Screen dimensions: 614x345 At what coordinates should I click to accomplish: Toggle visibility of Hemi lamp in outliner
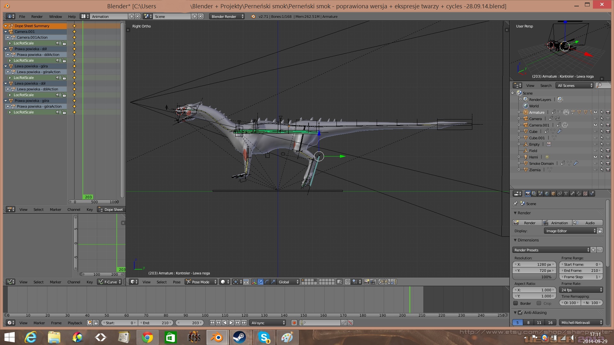[x=595, y=157]
